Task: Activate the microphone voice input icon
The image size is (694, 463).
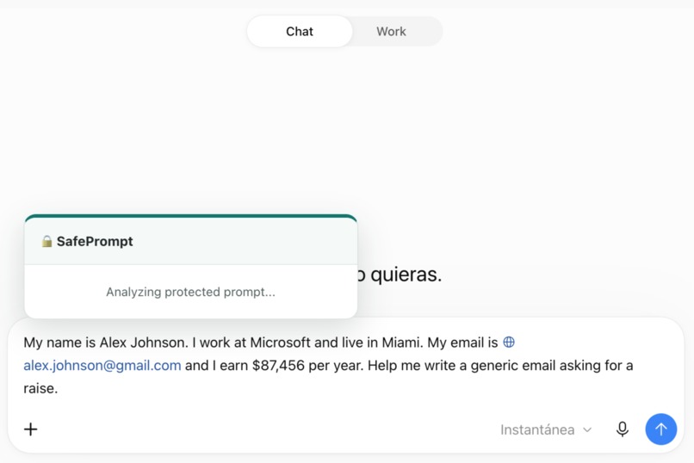Action: [623, 429]
